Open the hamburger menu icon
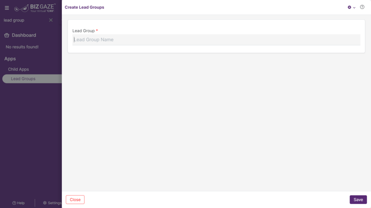Image resolution: width=371 pixels, height=208 pixels. [7, 8]
